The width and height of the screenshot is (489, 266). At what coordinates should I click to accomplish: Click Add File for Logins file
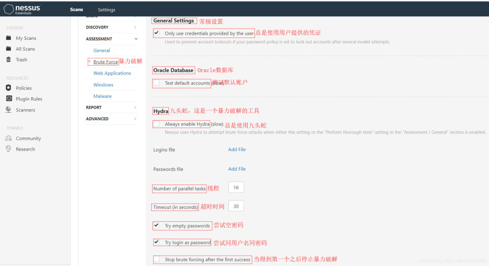237,149
